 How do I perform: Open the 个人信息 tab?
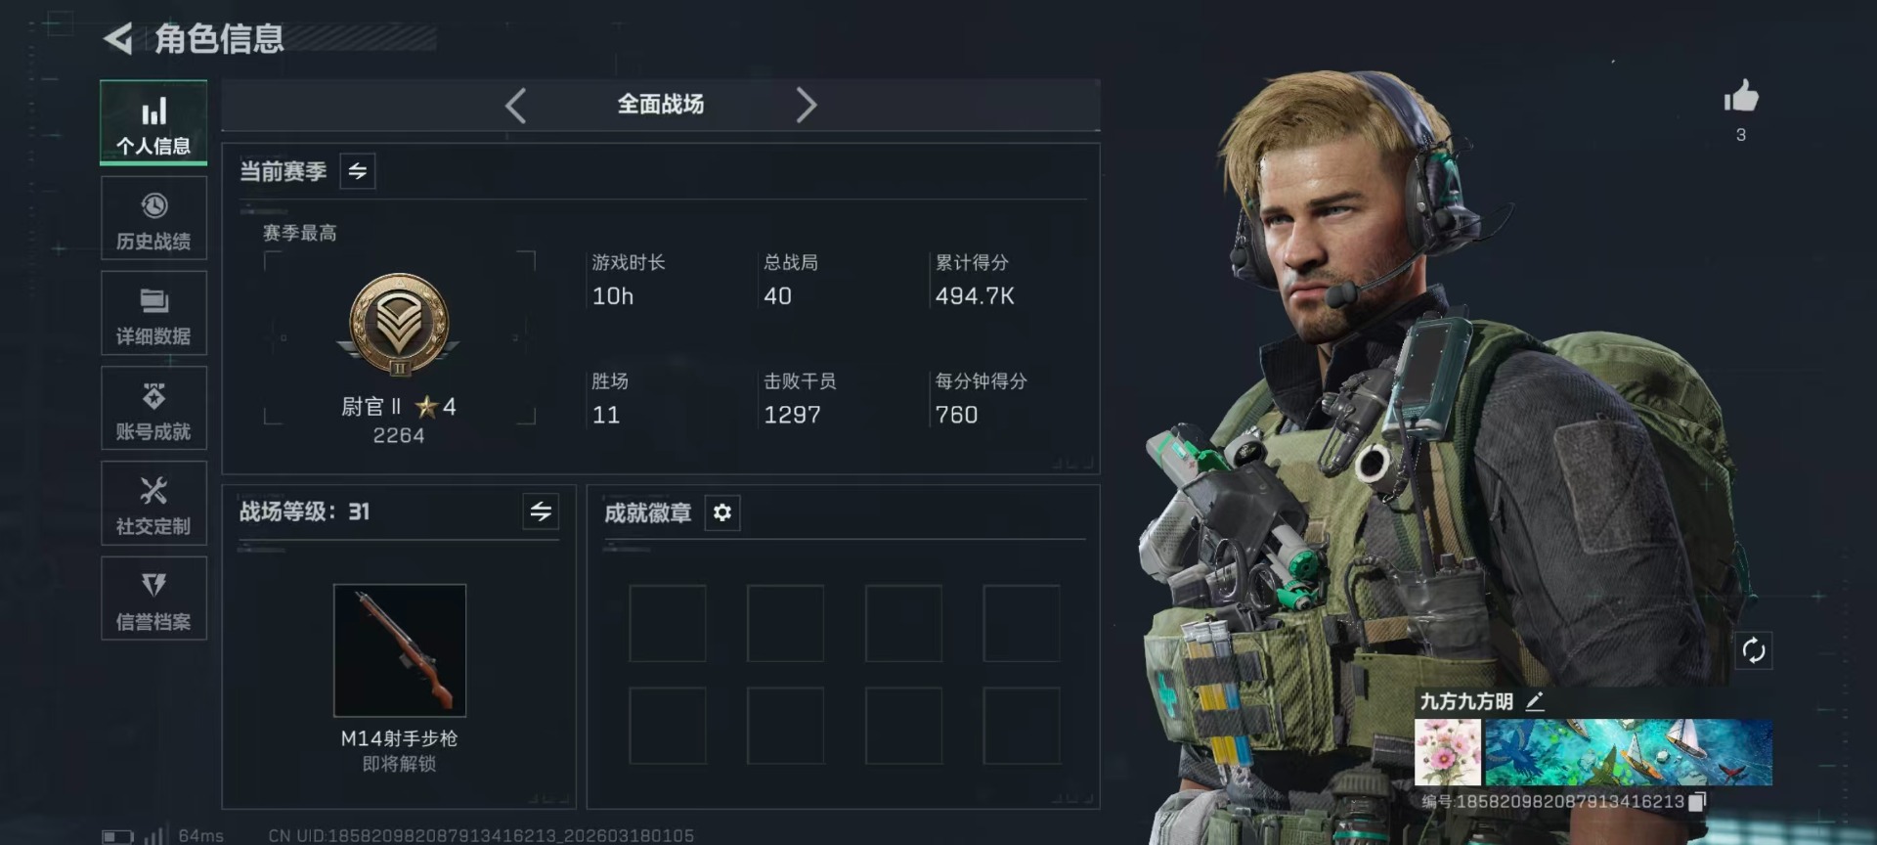coord(153,122)
